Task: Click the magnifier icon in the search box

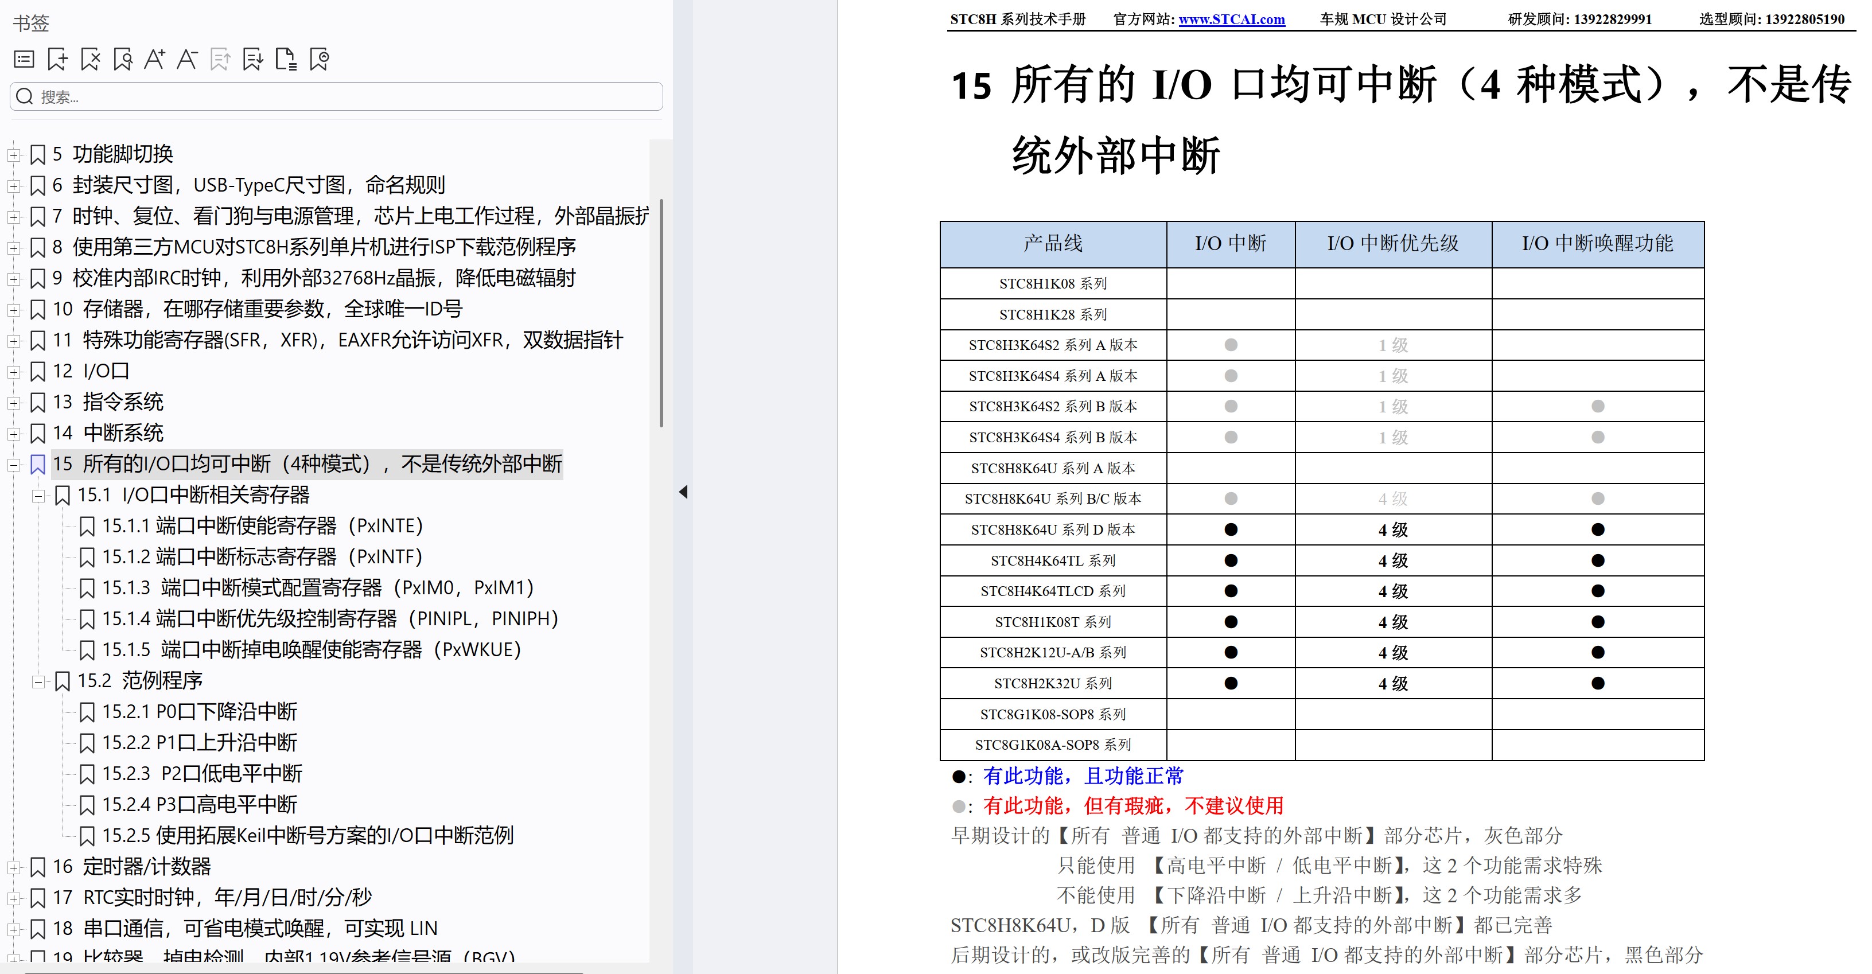Action: [25, 97]
